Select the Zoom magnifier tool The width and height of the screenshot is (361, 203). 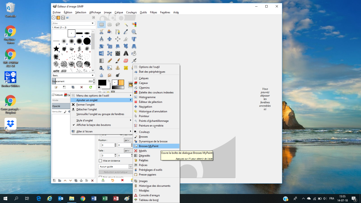[134, 32]
